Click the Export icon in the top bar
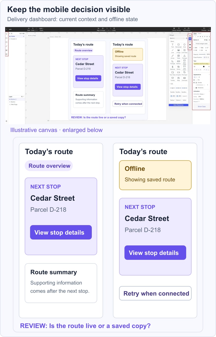The image size is (216, 337). (185, 28)
